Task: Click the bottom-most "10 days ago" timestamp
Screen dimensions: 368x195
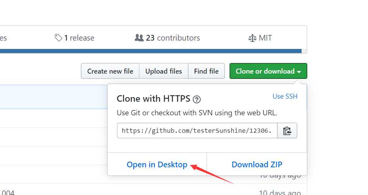Action: [280, 193]
